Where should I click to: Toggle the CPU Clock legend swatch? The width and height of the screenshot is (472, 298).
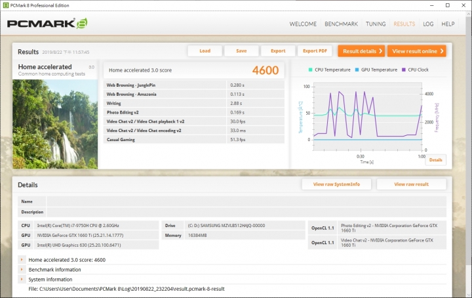click(x=404, y=69)
